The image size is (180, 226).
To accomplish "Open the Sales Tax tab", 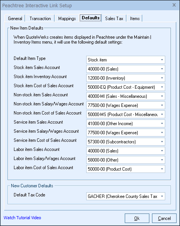I will coord(114,19).
